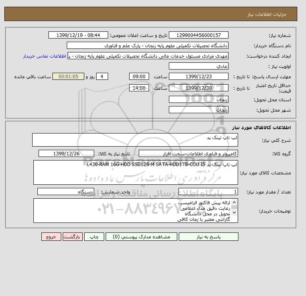306x296 pixels.
Task: Click the بازگشت back button
Action: point(73,237)
